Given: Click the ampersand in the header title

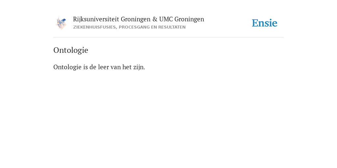Looking at the screenshot, I should tap(155, 19).
